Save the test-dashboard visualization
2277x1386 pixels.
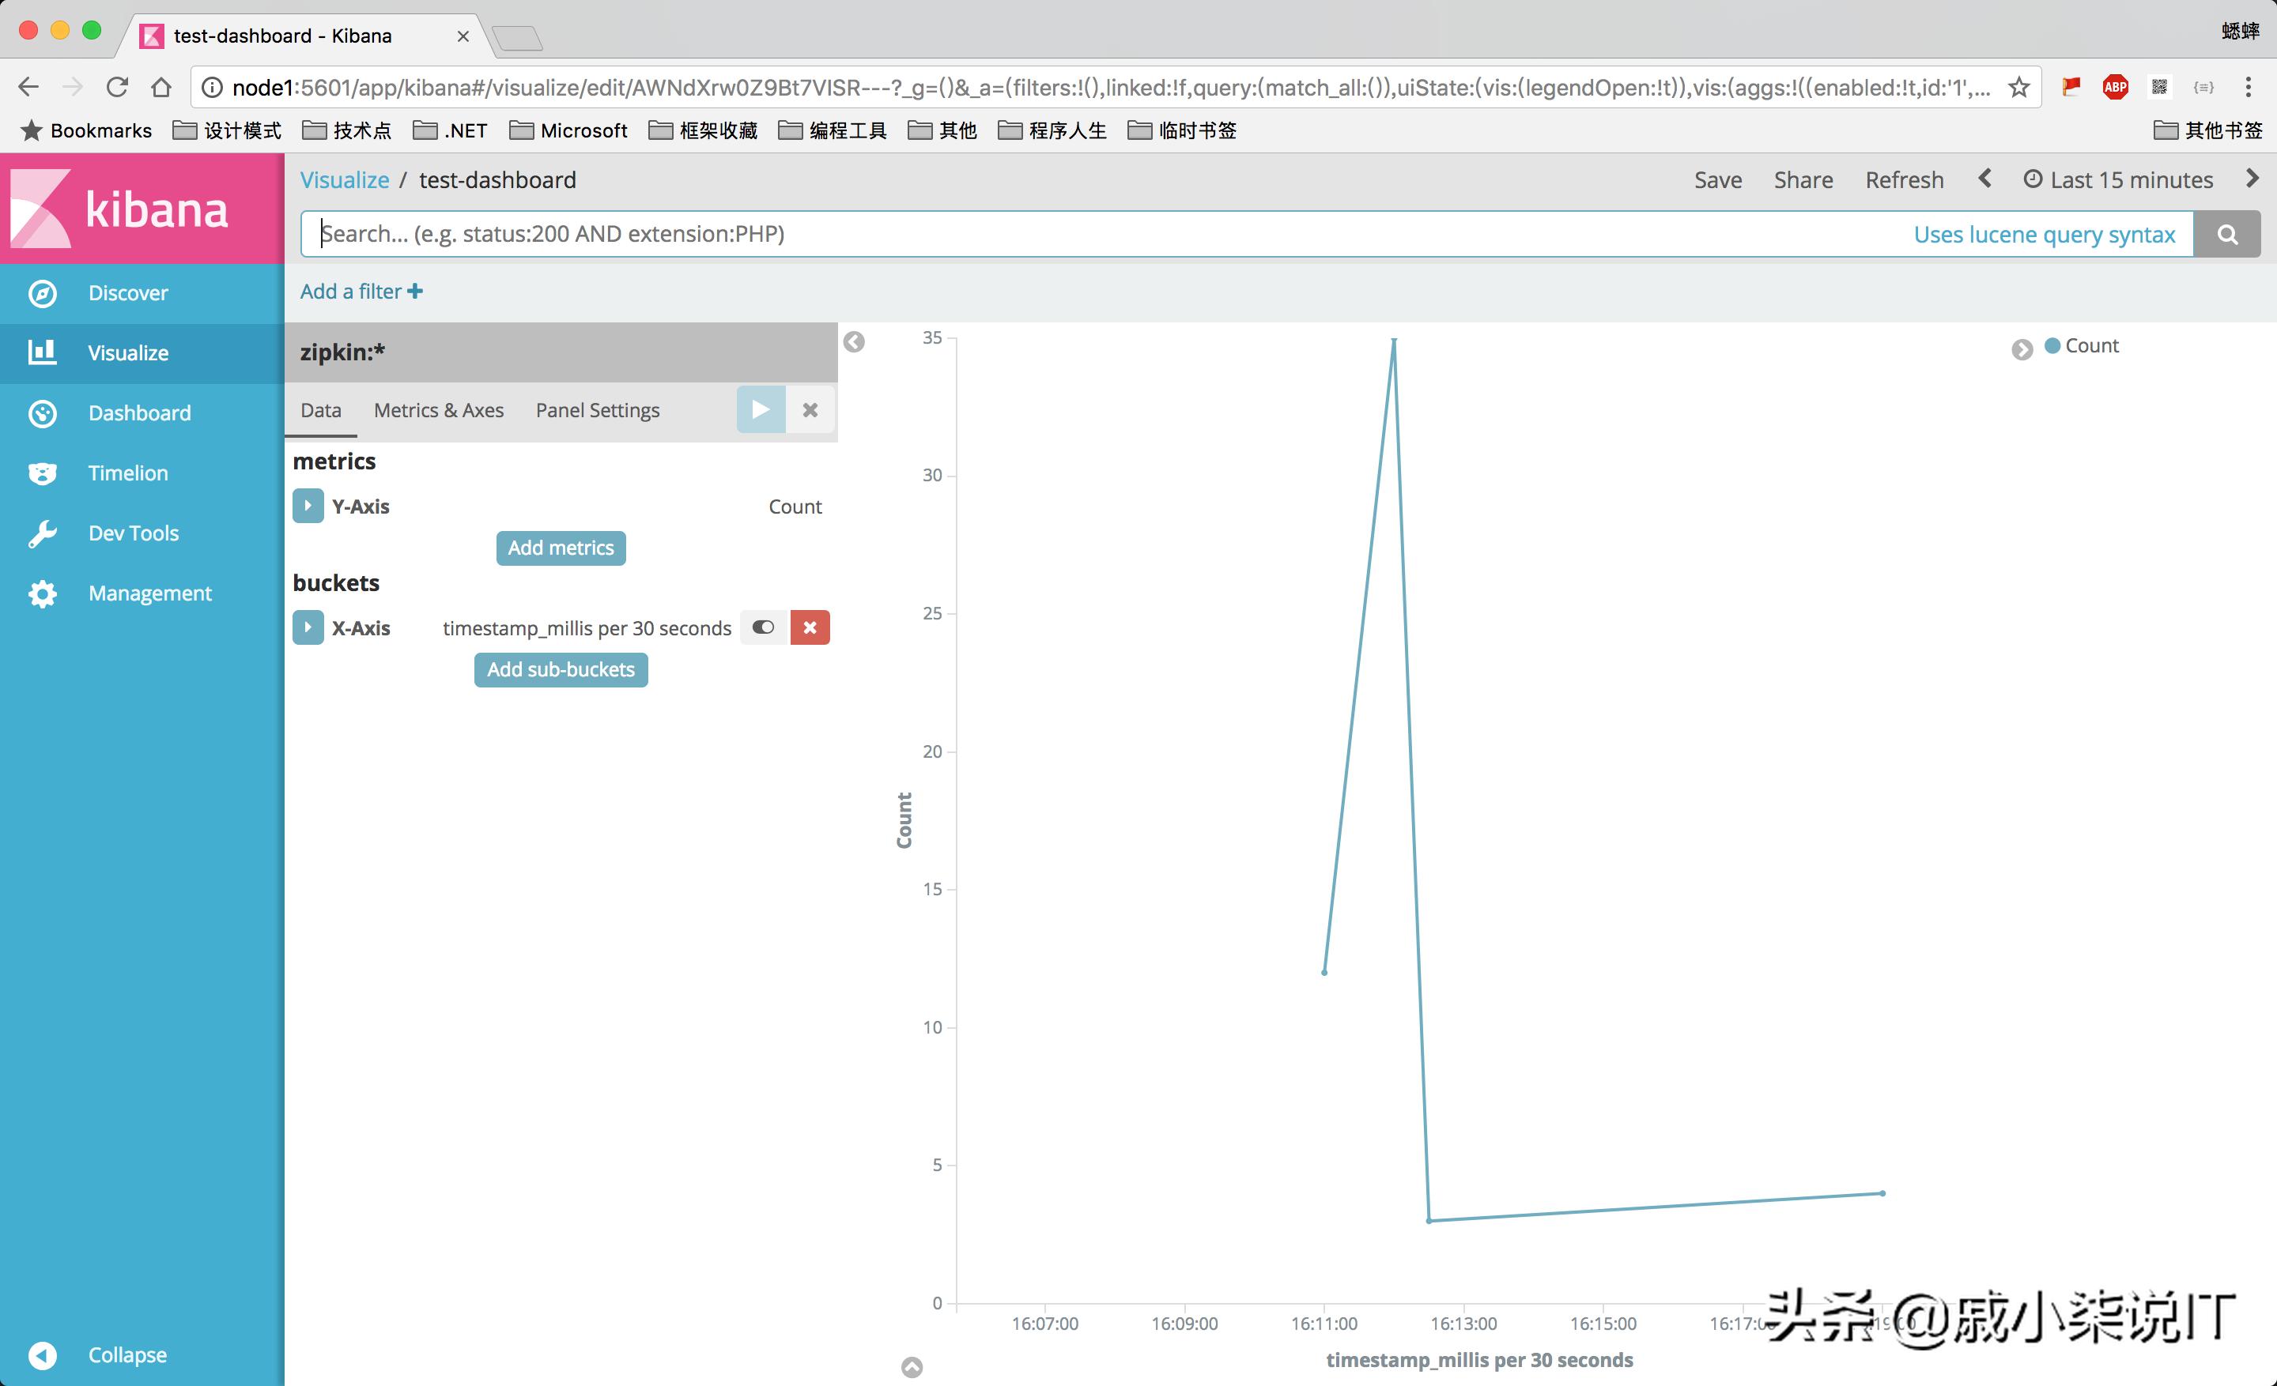(x=1717, y=179)
